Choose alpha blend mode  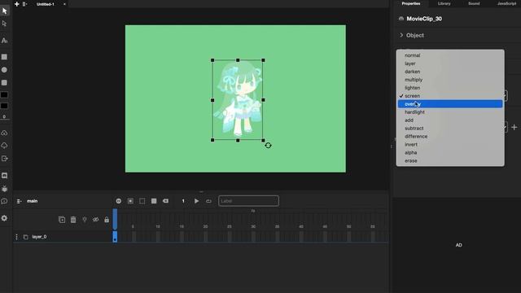pos(450,153)
